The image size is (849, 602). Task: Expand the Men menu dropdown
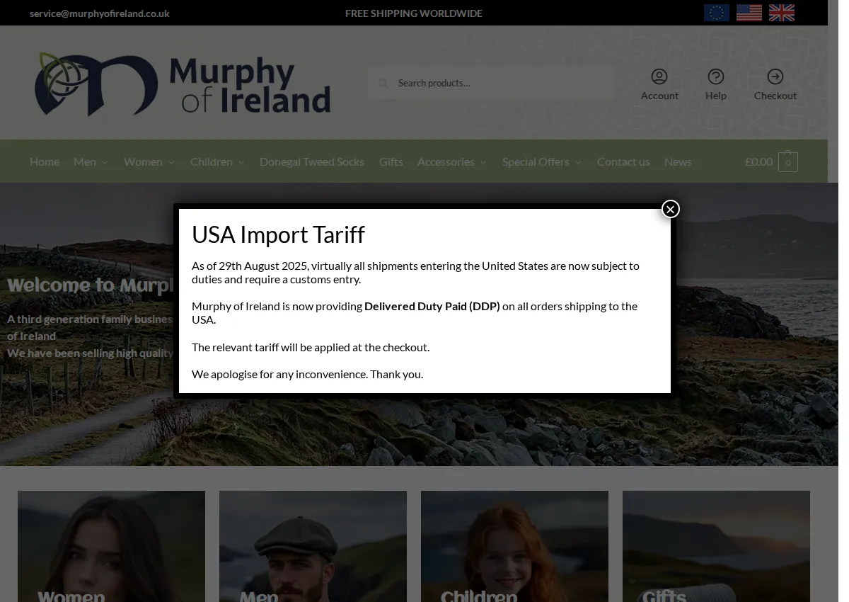[91, 161]
